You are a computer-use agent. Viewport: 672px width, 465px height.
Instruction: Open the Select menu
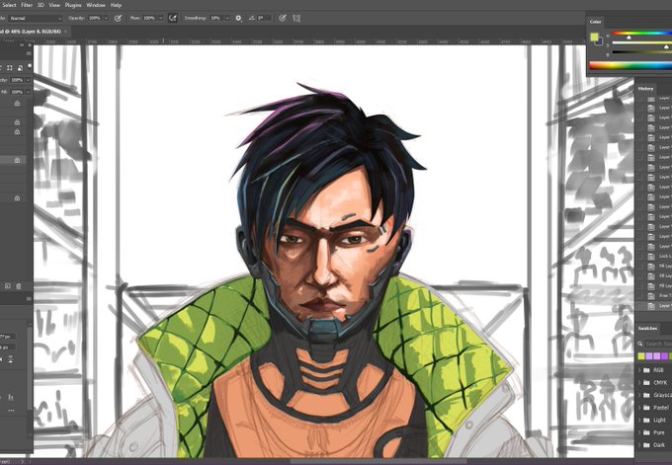(x=9, y=5)
